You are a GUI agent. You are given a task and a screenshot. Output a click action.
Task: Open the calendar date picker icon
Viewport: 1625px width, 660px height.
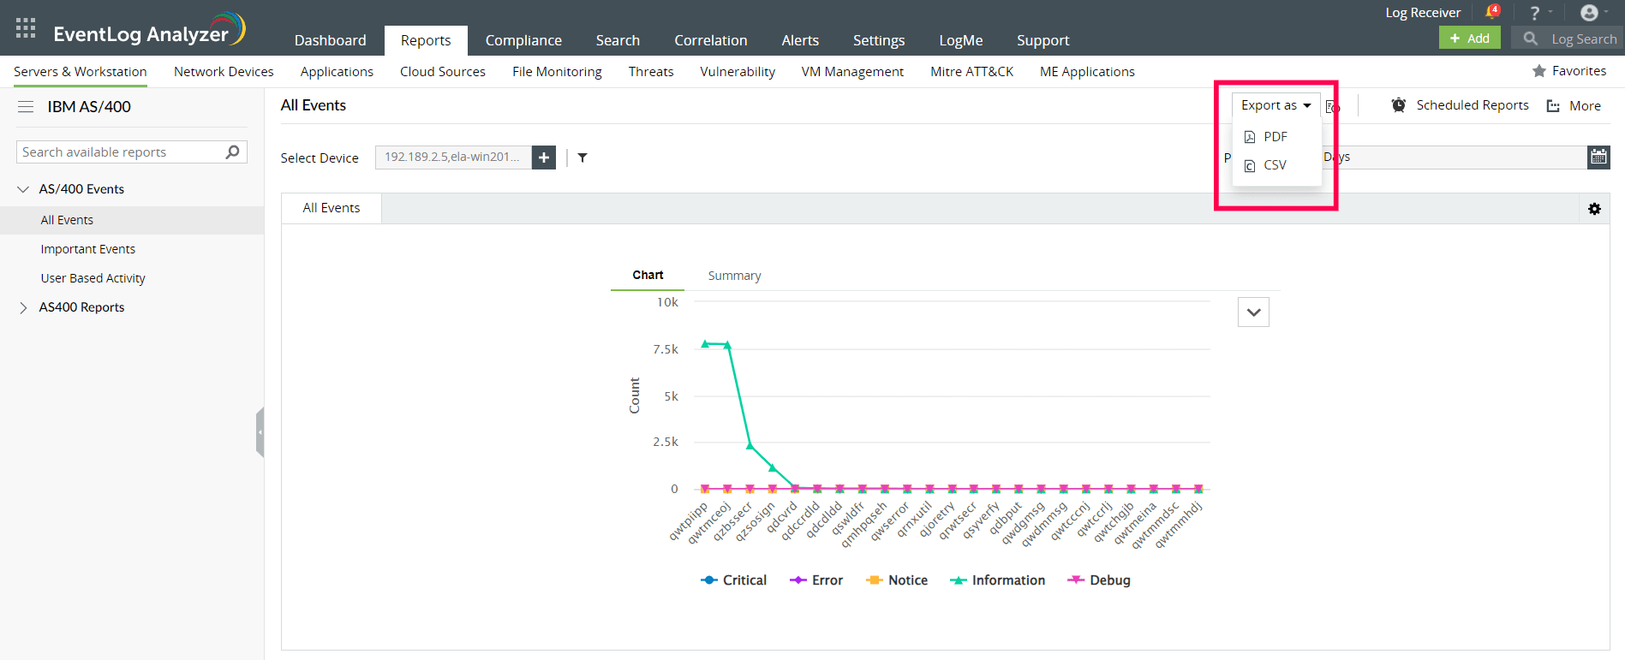[x=1598, y=157]
